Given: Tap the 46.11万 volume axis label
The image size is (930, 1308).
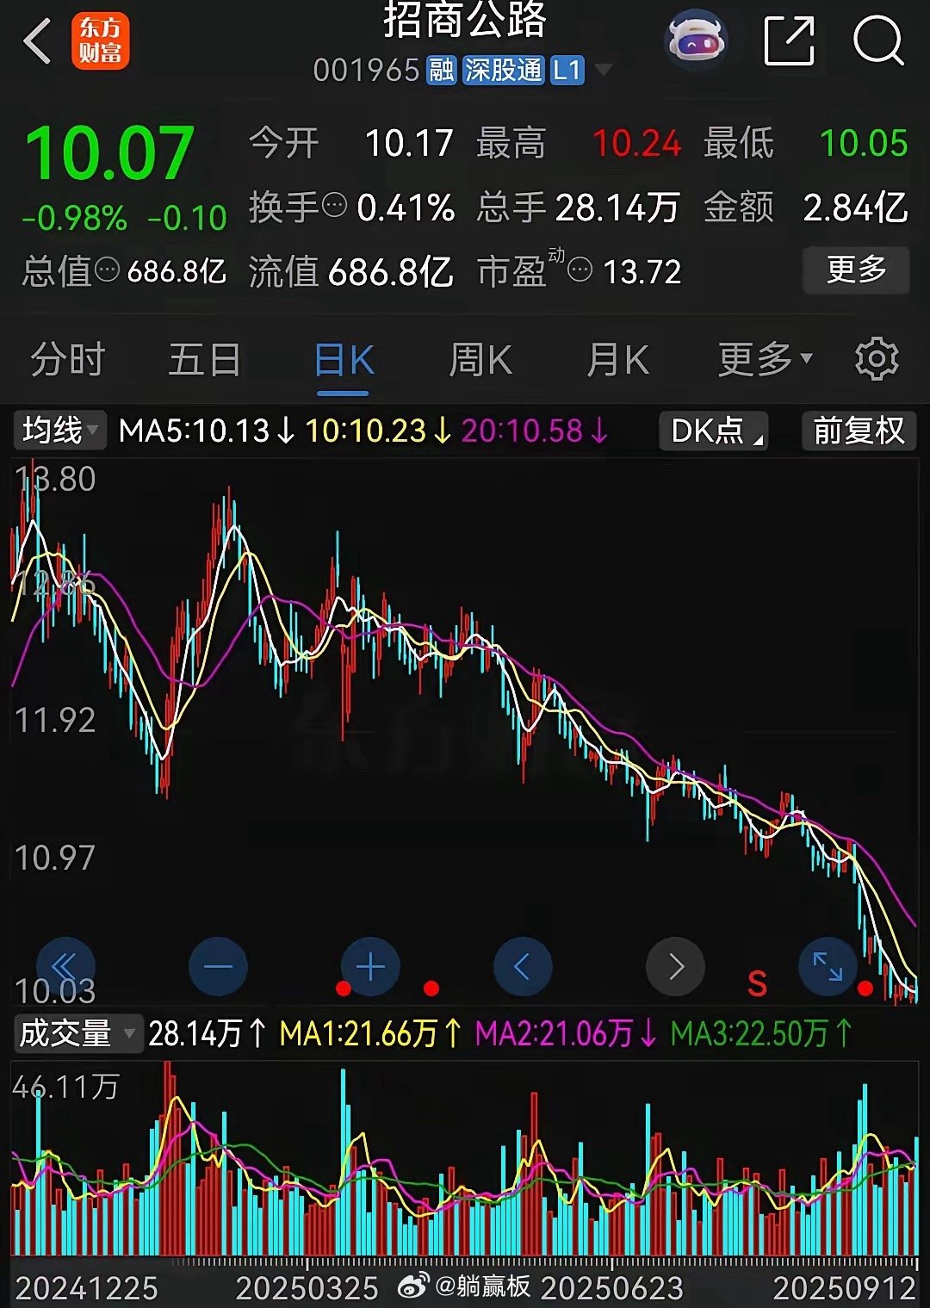Looking at the screenshot, I should (x=65, y=1087).
